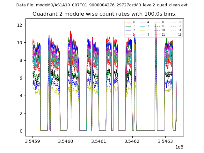The height and width of the screenshot is (153, 204).
Task: Click the y-axis tick label 6
Action: click(21, 78)
